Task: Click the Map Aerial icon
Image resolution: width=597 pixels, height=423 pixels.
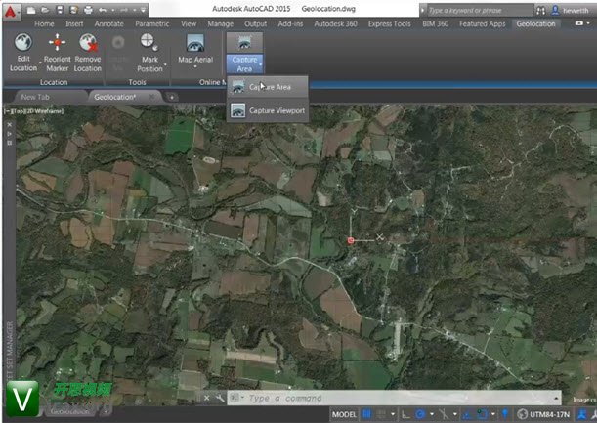Action: 195,44
